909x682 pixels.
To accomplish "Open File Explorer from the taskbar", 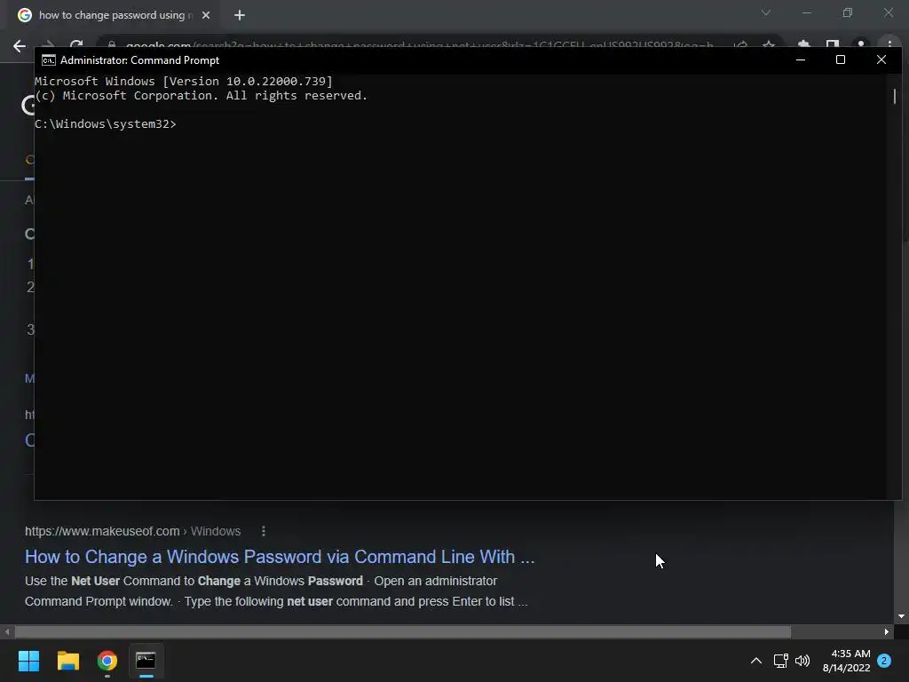I will 67,661.
